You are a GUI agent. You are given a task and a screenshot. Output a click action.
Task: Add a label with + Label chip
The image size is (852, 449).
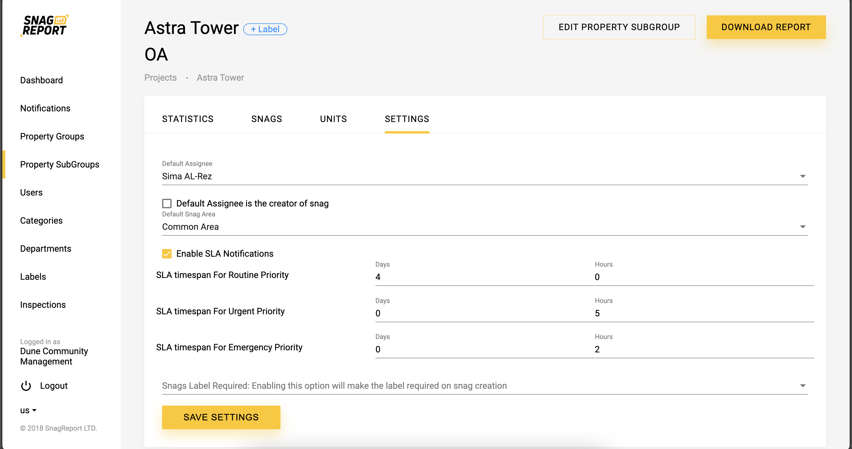(265, 29)
